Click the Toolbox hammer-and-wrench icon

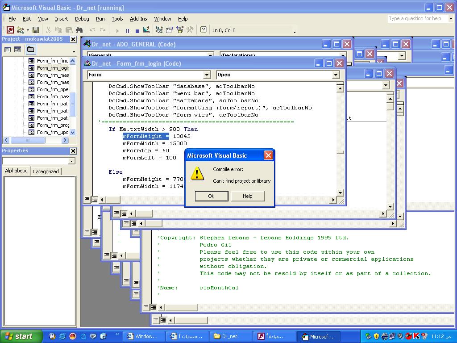190,30
